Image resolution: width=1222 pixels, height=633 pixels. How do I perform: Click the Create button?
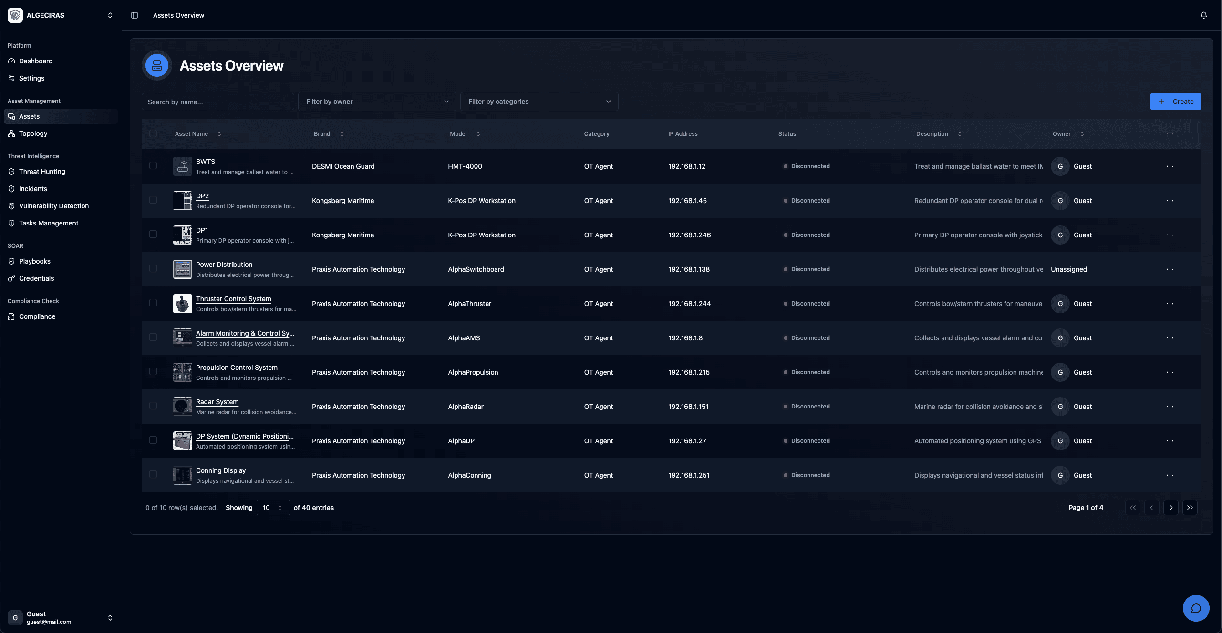pos(1175,102)
